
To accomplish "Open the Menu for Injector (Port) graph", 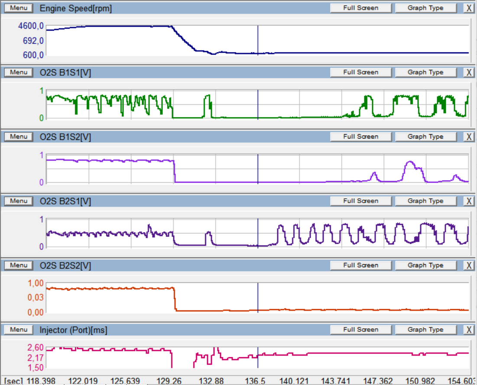I will coord(18,330).
